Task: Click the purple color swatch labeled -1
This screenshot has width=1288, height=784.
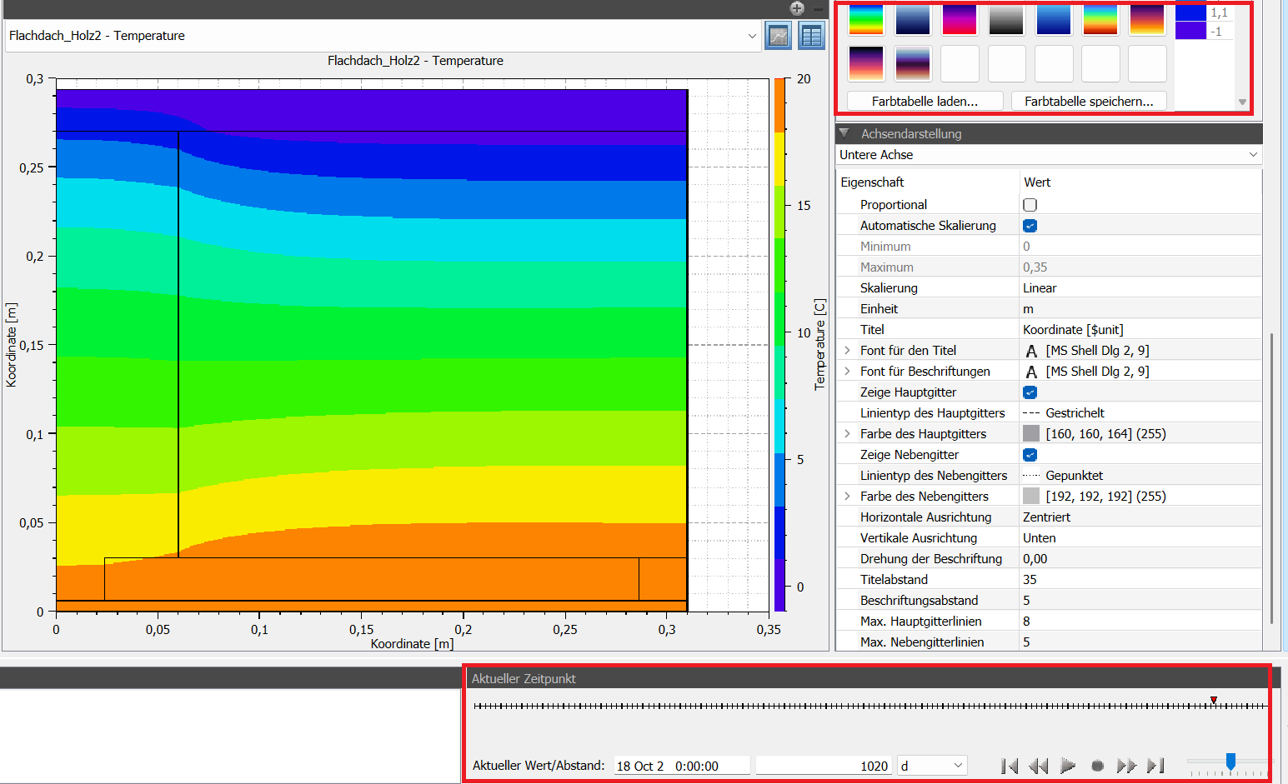Action: (x=1190, y=31)
